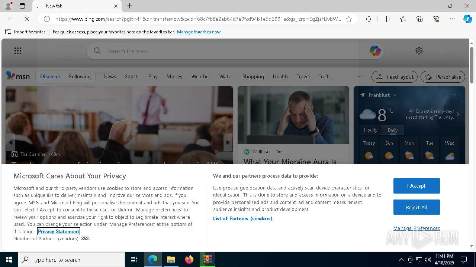Click the Copilot icon in search box
Viewport: 476px width, 267px height.
(375, 51)
